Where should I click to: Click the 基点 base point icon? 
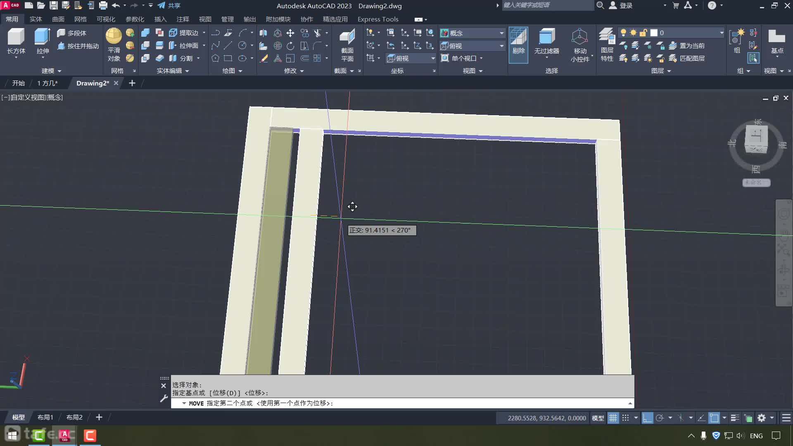(x=777, y=41)
